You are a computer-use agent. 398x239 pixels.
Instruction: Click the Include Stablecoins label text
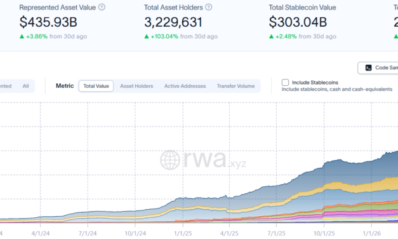pos(315,83)
